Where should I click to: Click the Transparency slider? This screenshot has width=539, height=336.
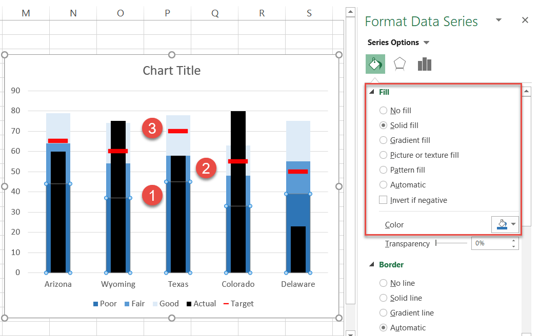point(436,243)
